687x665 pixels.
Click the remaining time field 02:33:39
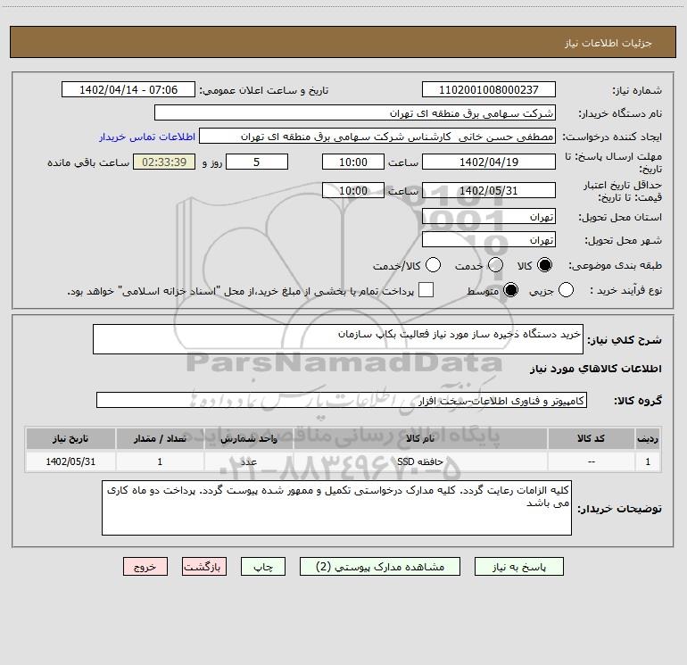[x=164, y=162]
